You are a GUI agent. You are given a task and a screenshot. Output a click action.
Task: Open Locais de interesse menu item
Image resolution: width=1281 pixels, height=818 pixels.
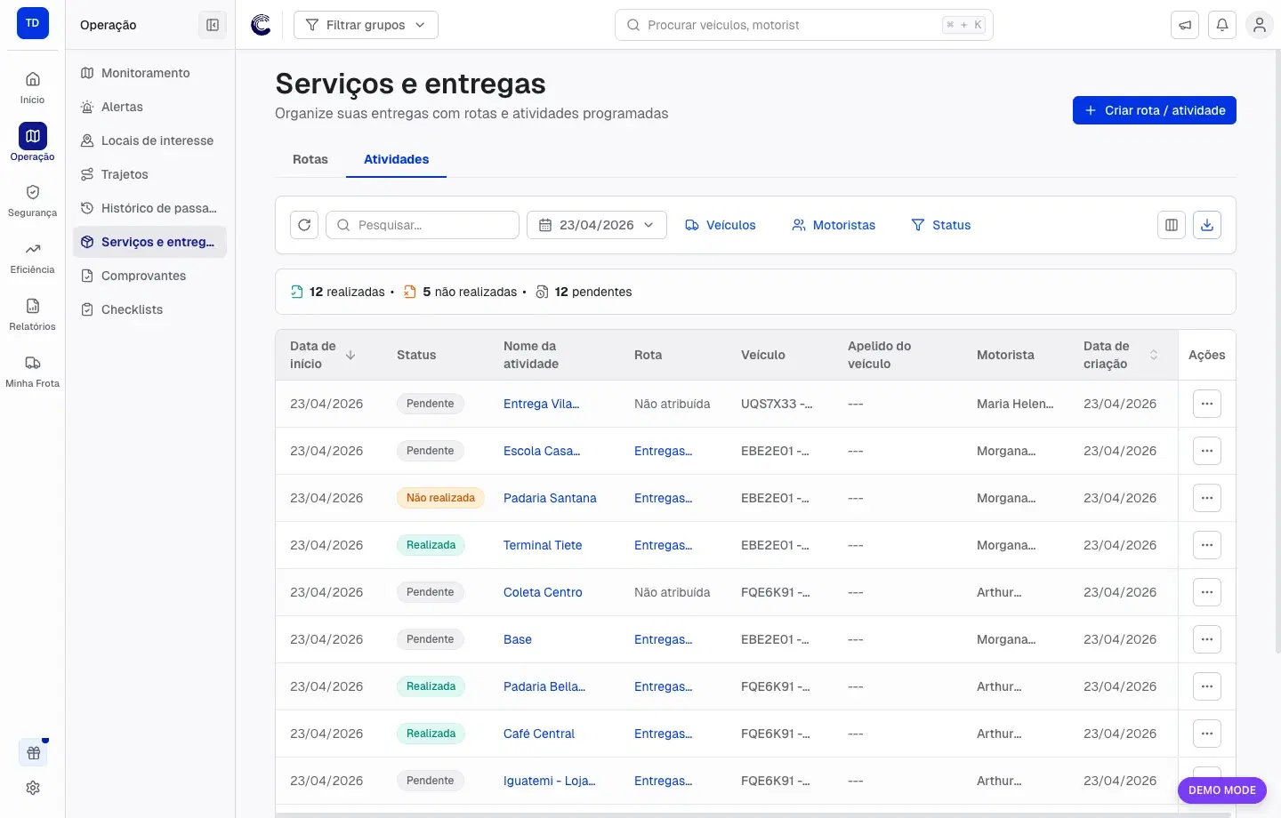point(149,140)
